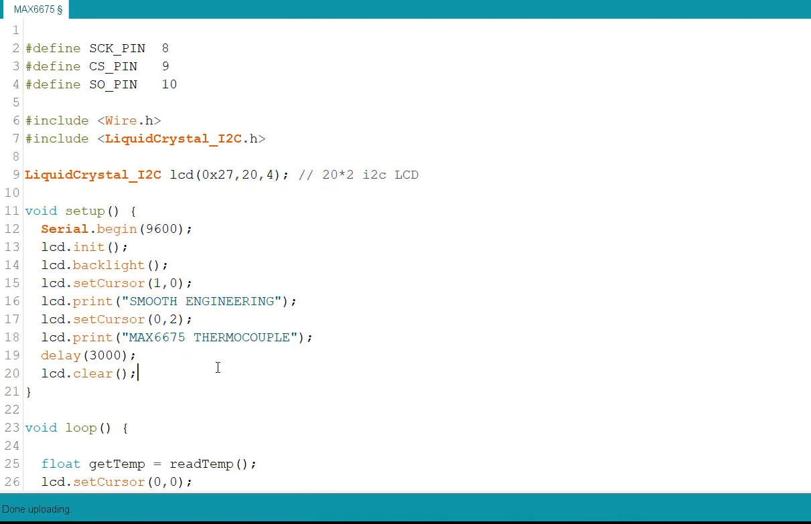Click the Serial.begin(9600) statement

click(x=117, y=229)
